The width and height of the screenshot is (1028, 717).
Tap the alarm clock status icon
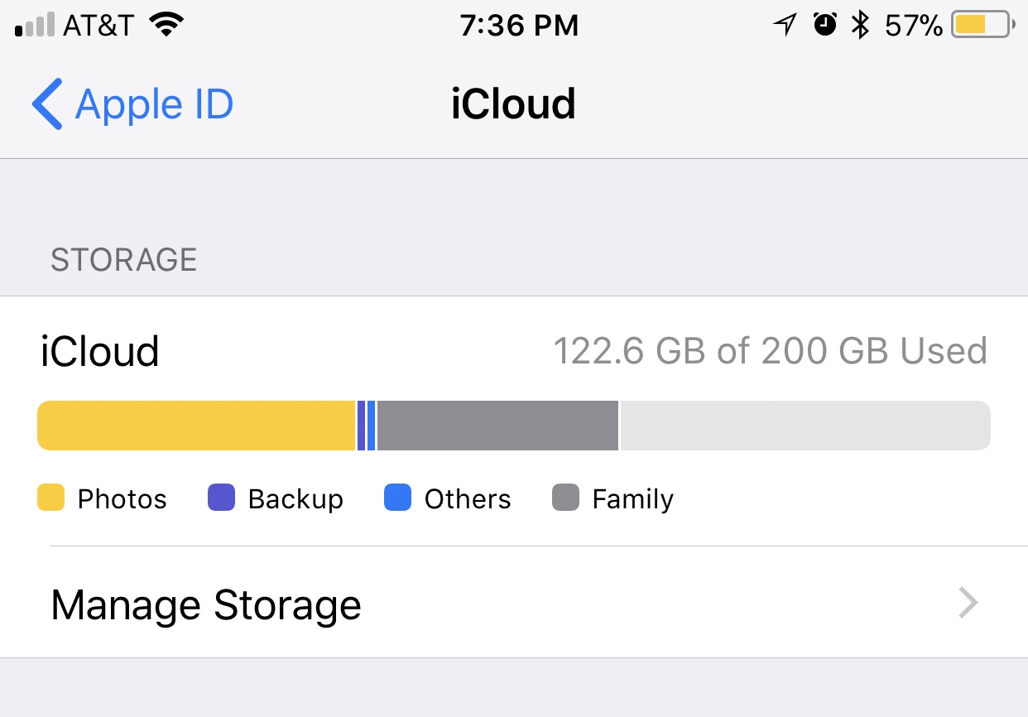tap(825, 25)
